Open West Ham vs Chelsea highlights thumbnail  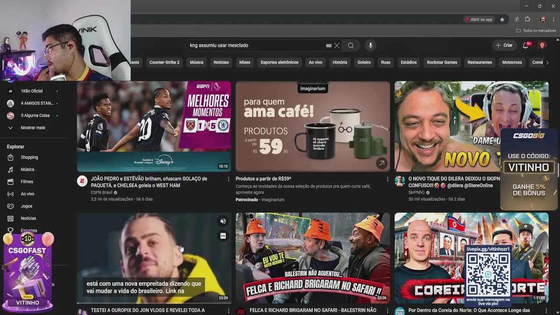tap(154, 126)
